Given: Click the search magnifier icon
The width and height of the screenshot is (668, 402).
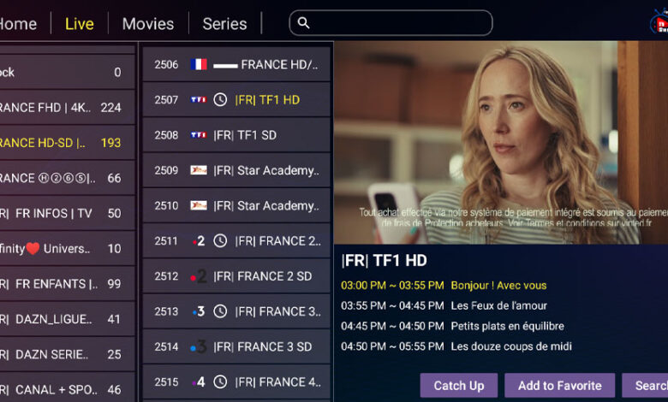Looking at the screenshot, I should click(303, 22).
